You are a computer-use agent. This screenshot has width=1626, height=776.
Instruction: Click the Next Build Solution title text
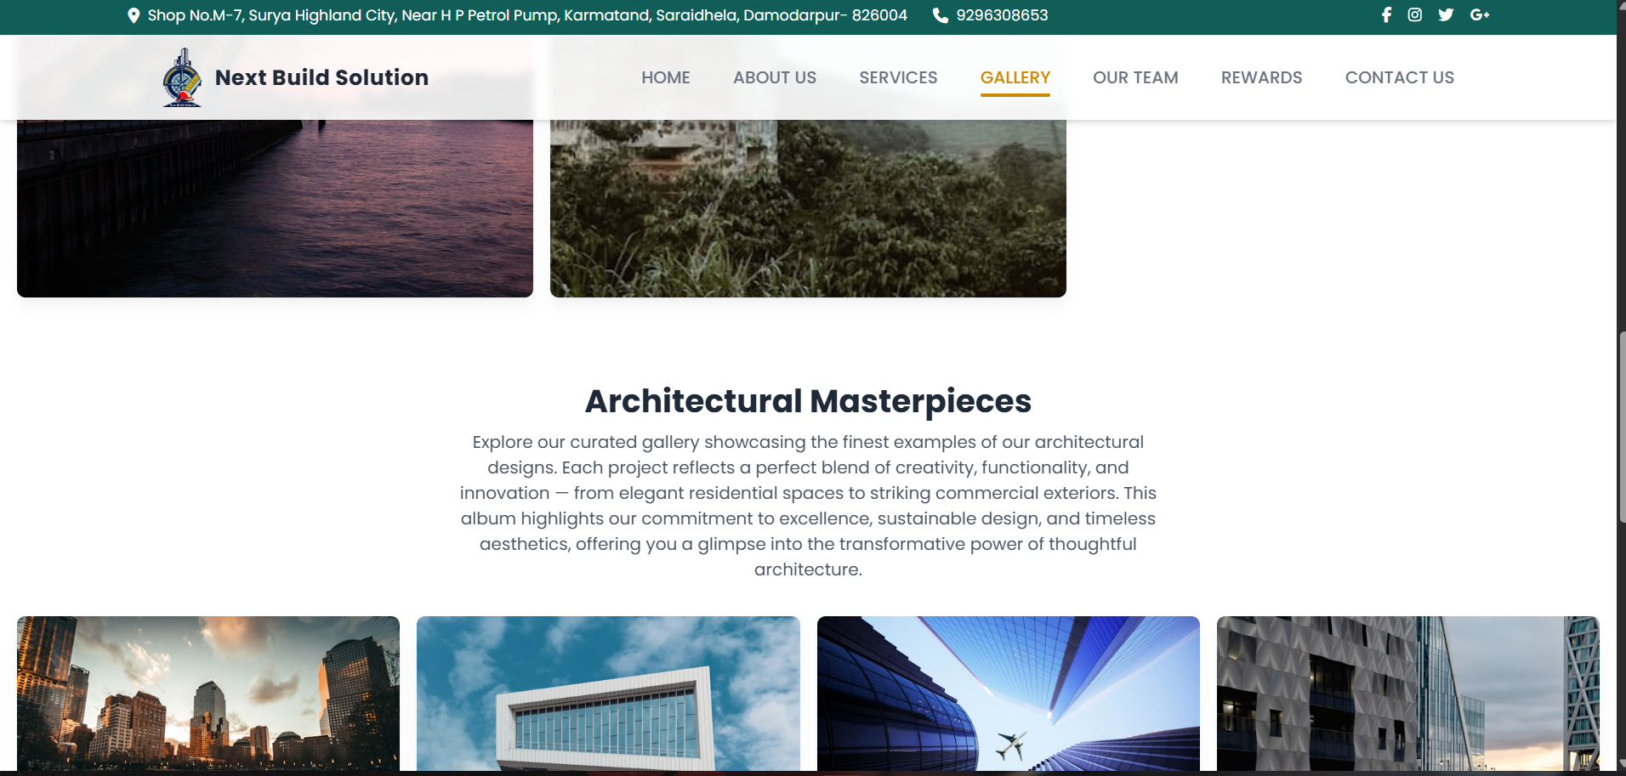coord(321,77)
